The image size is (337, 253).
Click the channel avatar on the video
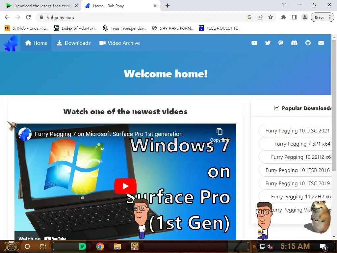pos(25,134)
